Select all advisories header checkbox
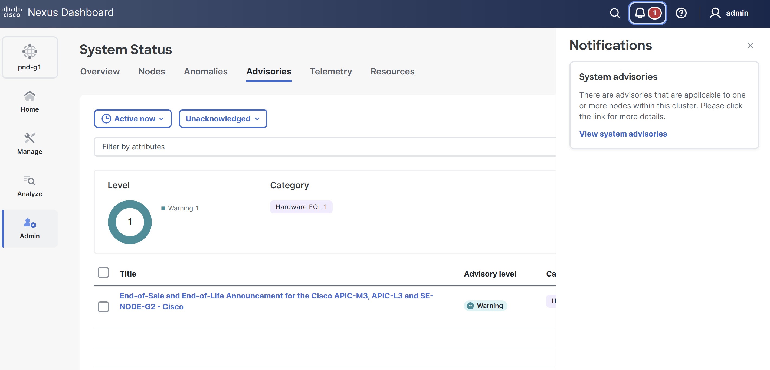The width and height of the screenshot is (770, 370). coord(103,272)
